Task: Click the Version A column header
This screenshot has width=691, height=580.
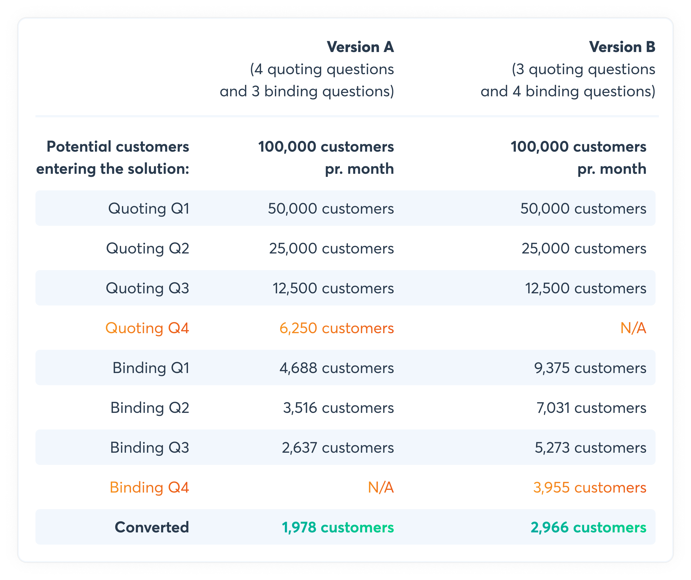Action: [x=360, y=47]
